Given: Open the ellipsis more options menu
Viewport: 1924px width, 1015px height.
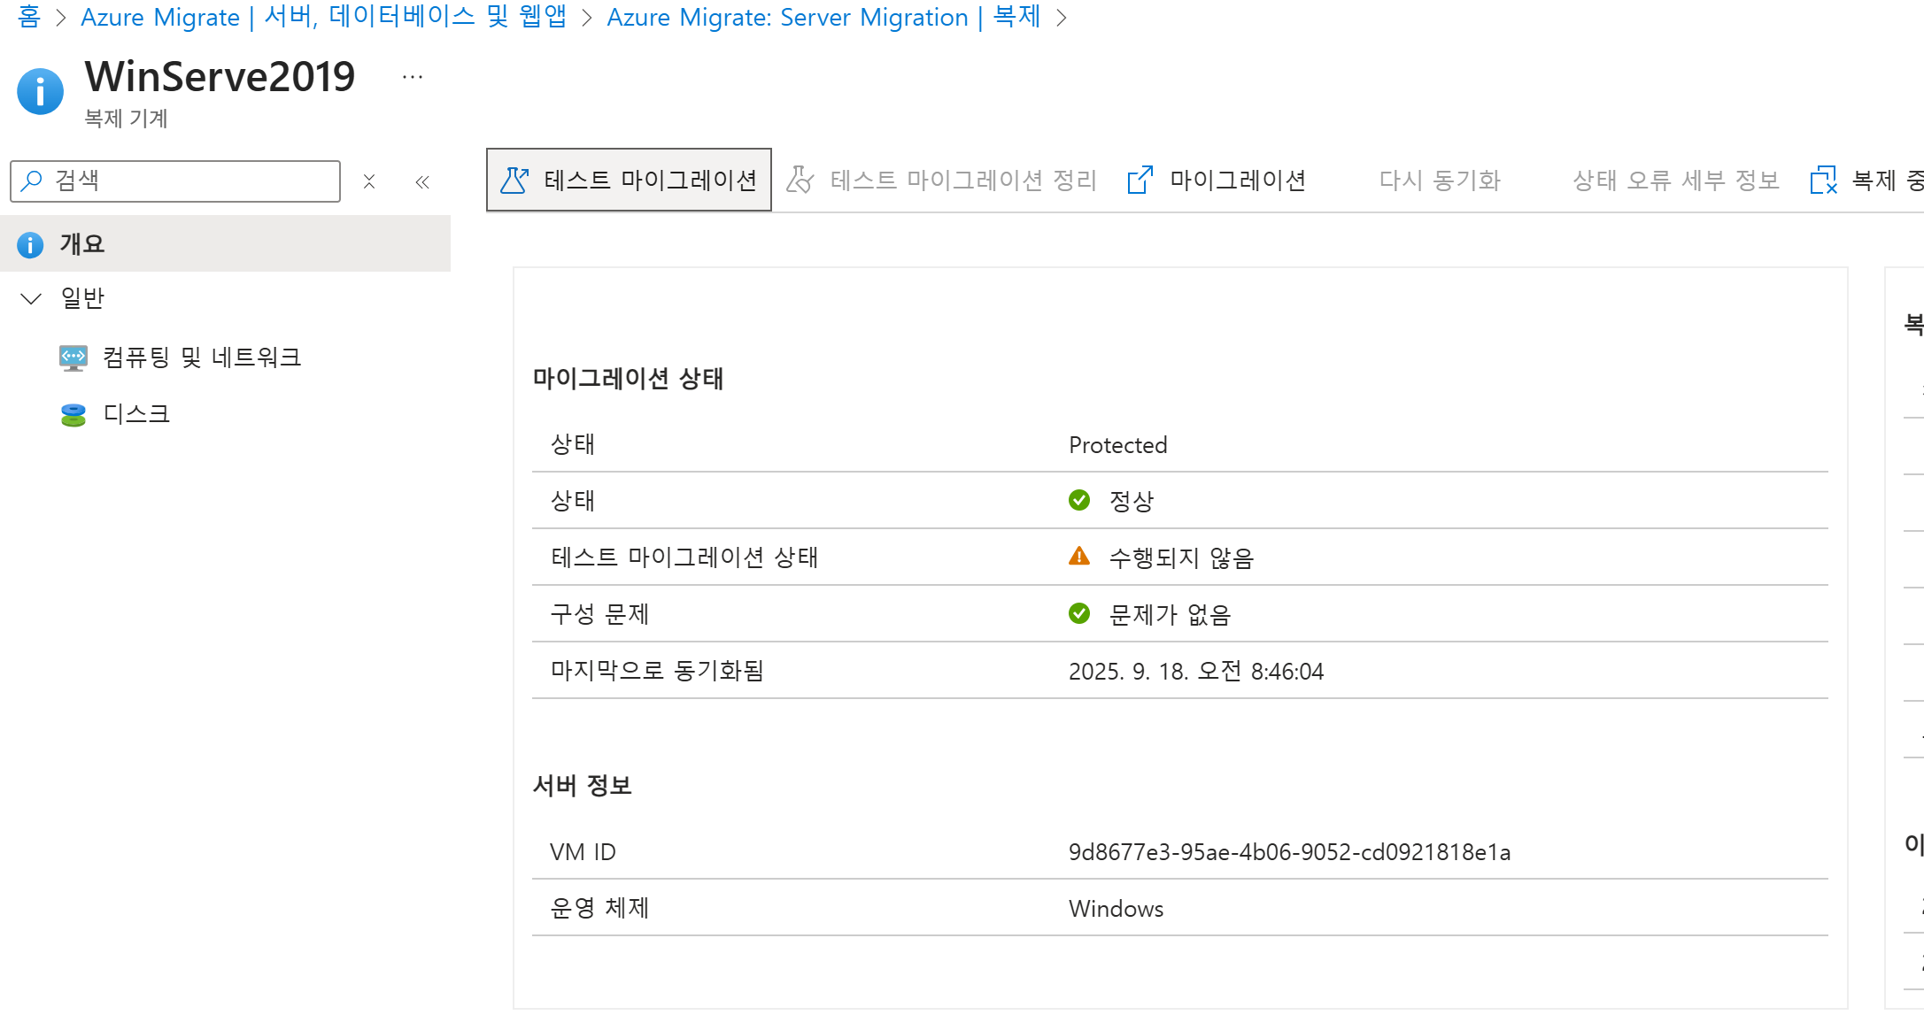Looking at the screenshot, I should tap(413, 78).
